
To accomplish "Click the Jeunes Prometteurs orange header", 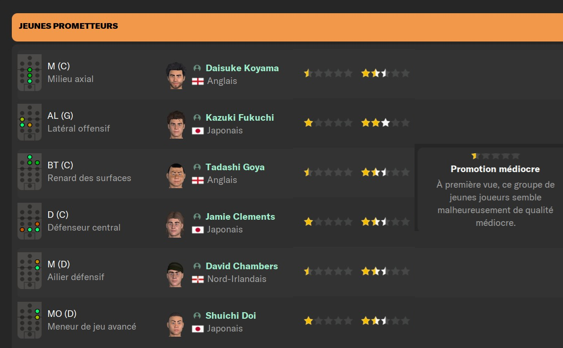I will click(x=284, y=26).
